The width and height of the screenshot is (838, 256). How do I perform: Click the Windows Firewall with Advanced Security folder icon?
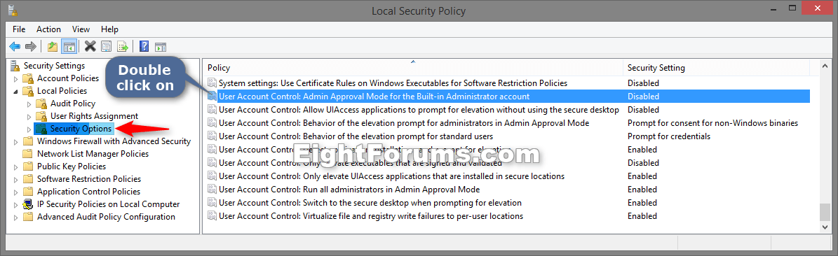coord(28,141)
